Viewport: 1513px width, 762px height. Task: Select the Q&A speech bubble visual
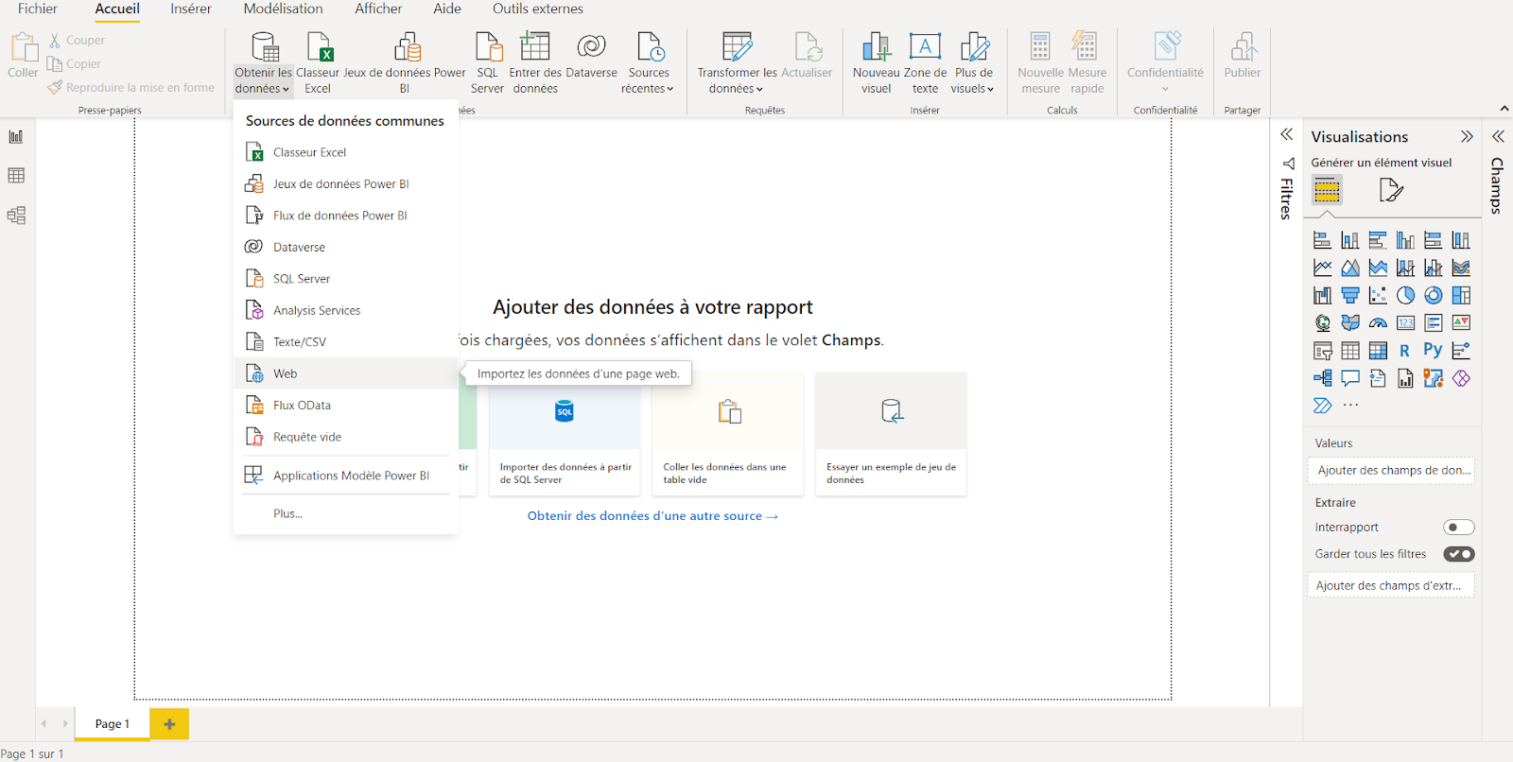coord(1350,379)
